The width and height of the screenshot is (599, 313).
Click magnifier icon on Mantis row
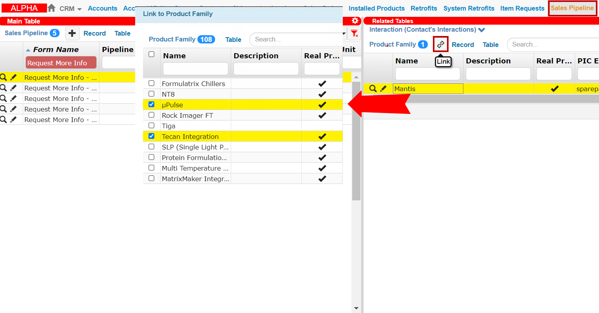pos(373,89)
